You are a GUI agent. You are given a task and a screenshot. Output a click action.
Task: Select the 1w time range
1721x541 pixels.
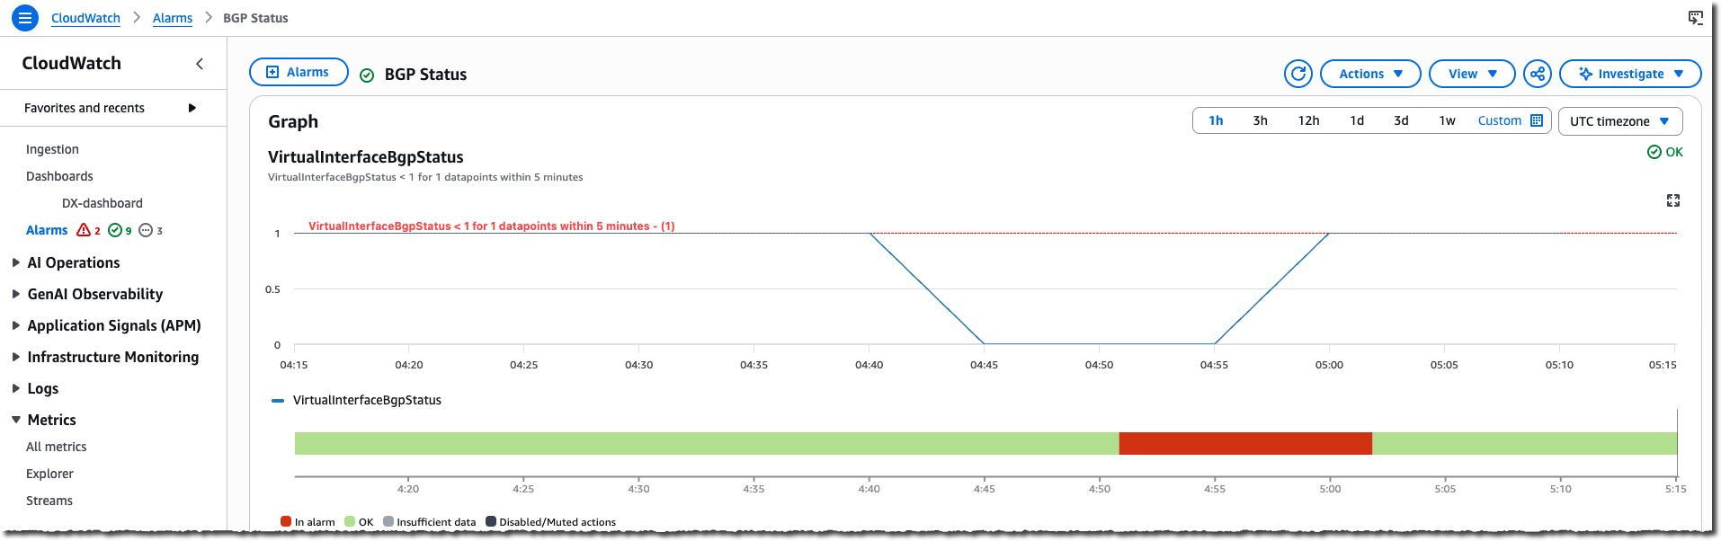pyautogui.click(x=1447, y=120)
